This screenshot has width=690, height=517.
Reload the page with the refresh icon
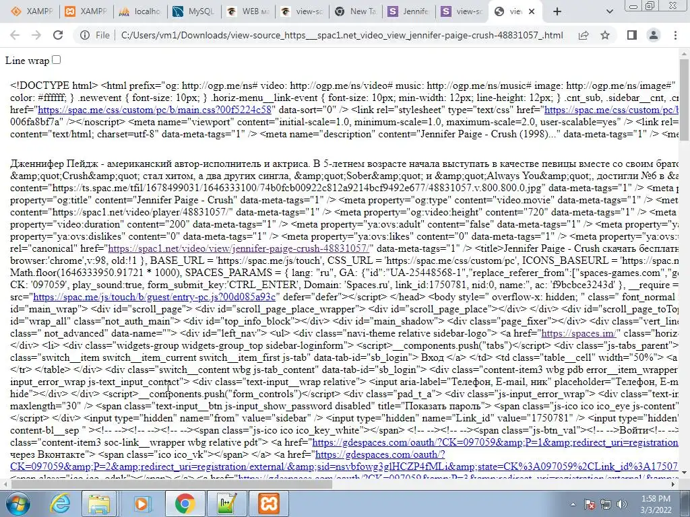point(58,35)
